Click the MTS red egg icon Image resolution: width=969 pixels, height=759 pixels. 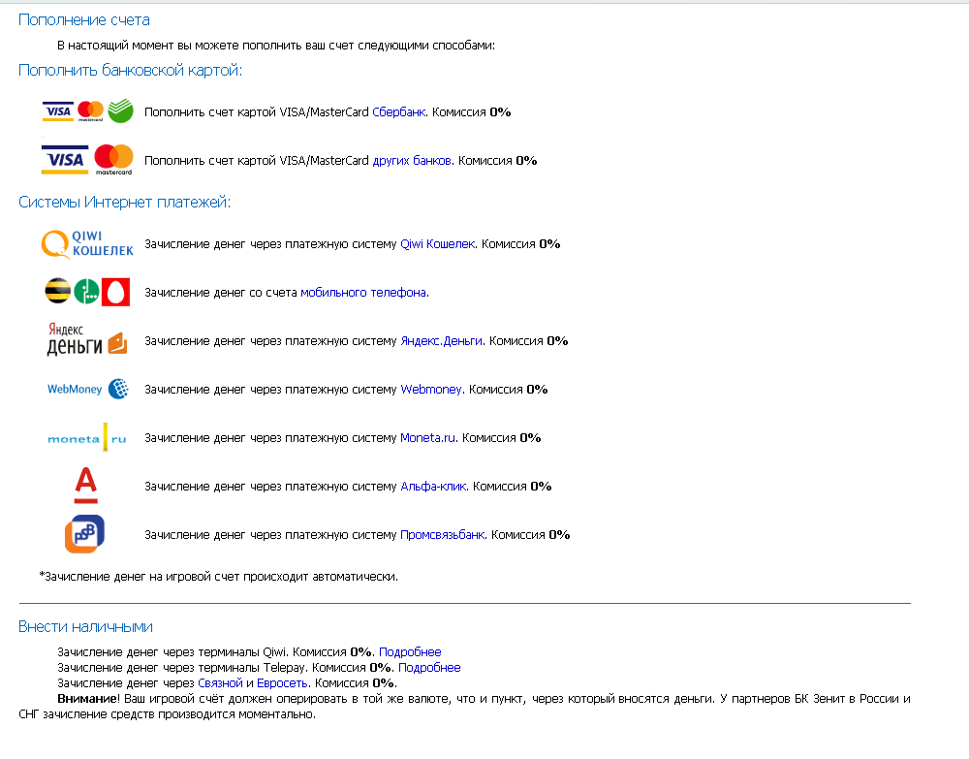115,292
